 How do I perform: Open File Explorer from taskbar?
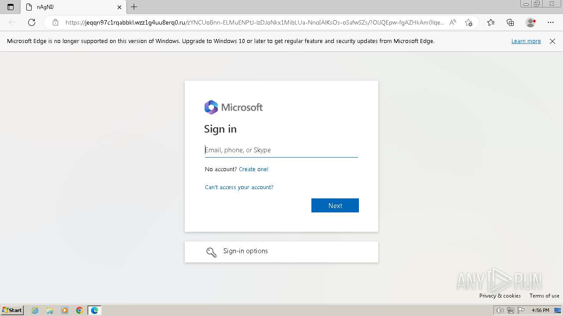(50, 310)
